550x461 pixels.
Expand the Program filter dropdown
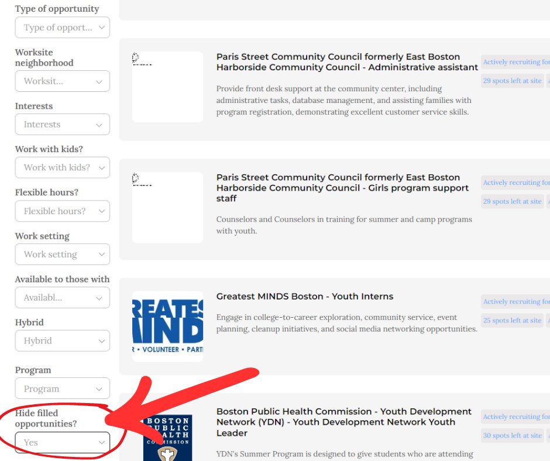click(x=62, y=388)
